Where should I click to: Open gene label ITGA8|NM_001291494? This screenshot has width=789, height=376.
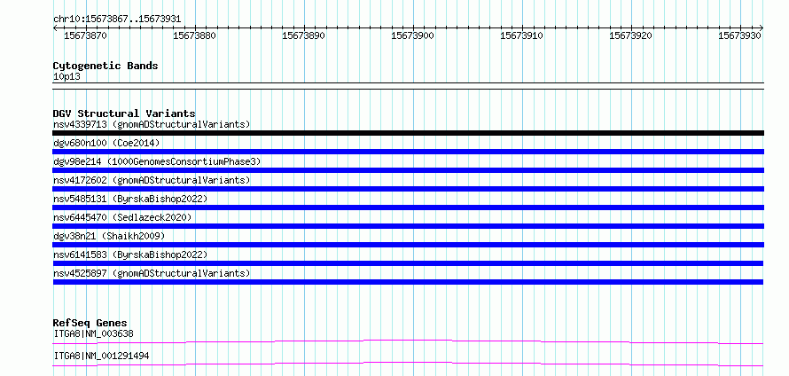pyautogui.click(x=101, y=356)
